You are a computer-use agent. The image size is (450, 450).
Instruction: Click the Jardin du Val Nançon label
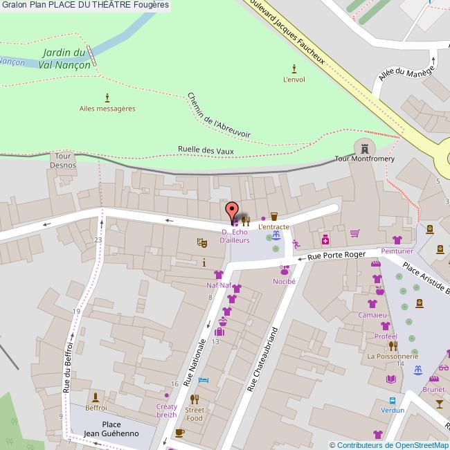coord(64,58)
